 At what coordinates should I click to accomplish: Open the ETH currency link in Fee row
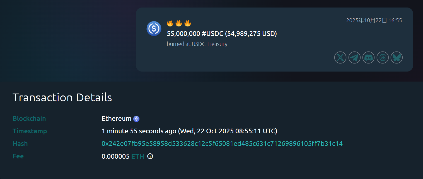pyautogui.click(x=137, y=156)
